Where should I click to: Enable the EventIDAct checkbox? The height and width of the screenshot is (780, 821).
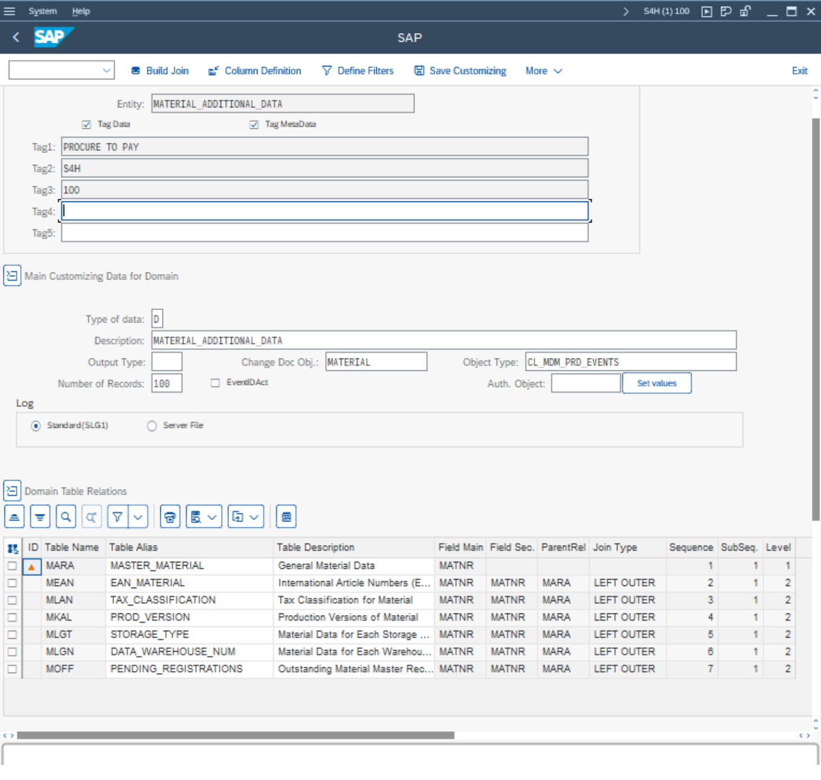click(x=215, y=383)
